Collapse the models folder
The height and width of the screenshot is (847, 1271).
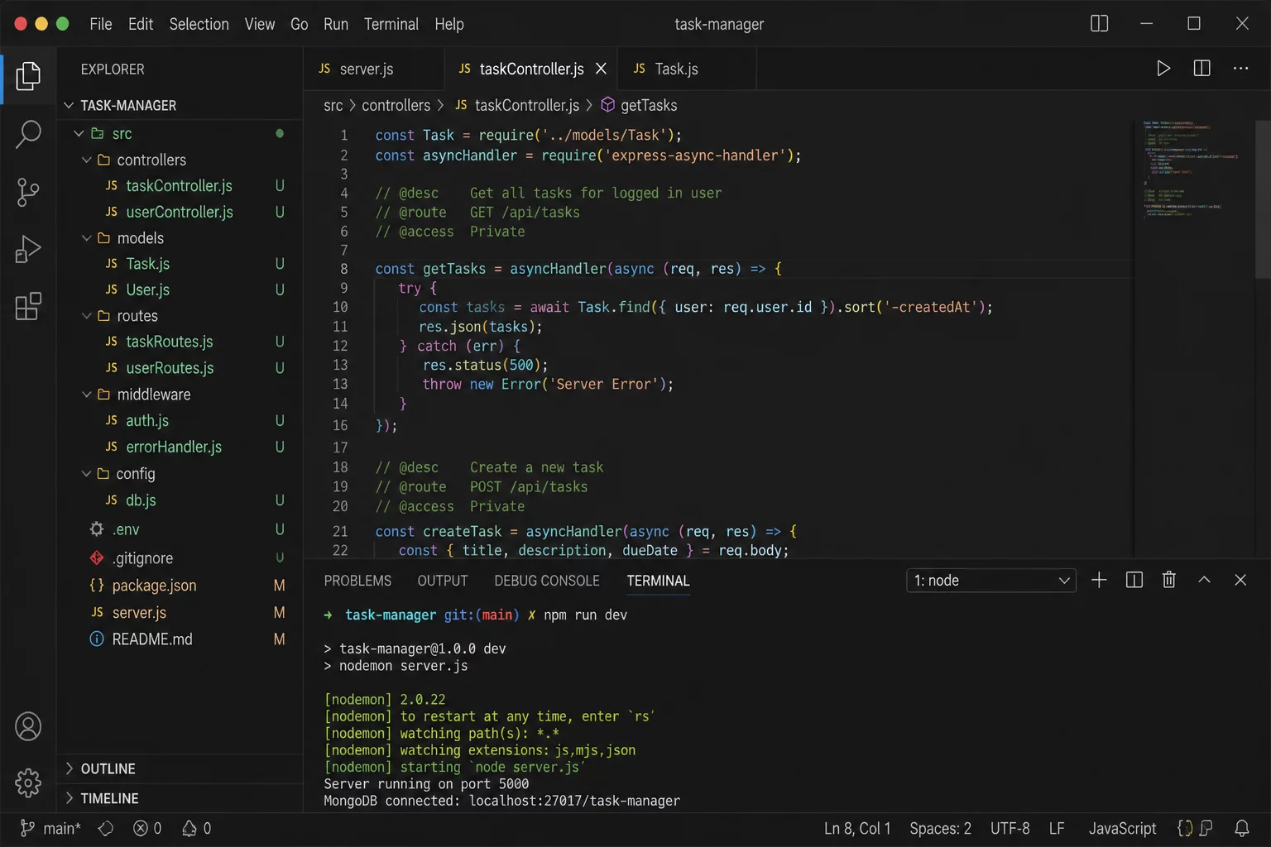(86, 237)
